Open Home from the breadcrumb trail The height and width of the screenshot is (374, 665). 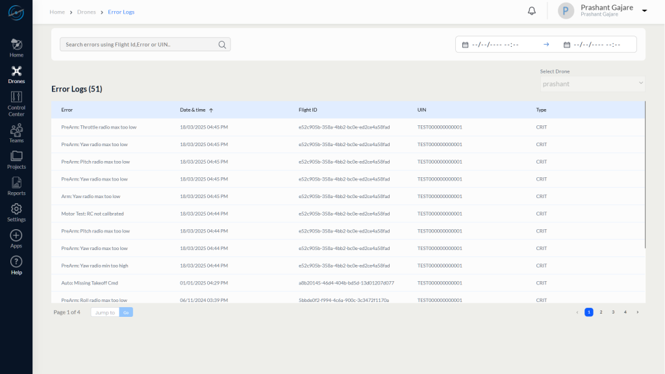tap(57, 11)
